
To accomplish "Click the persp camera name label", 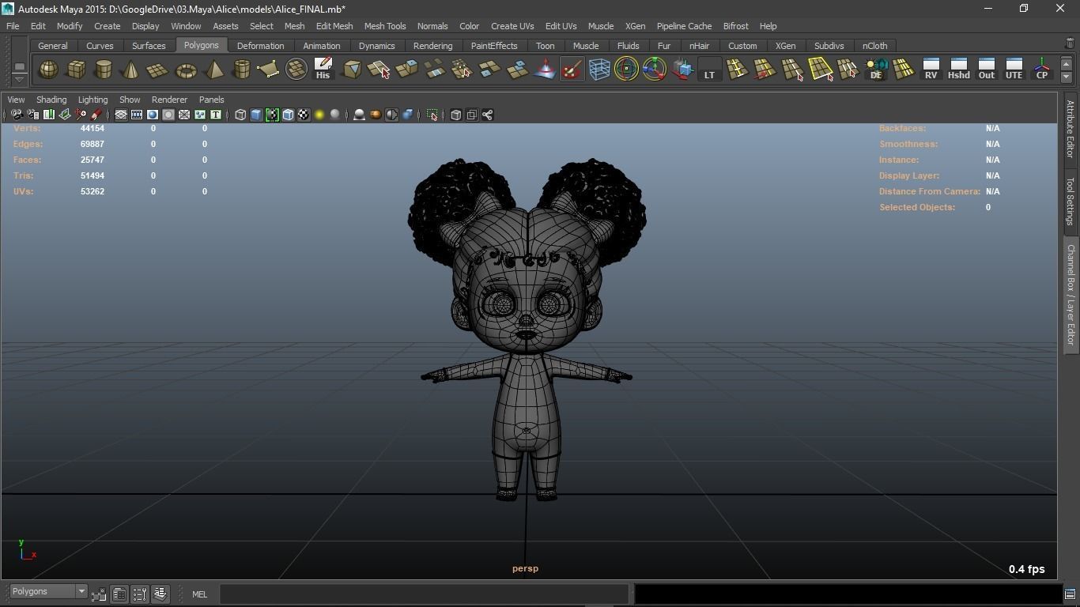I will pos(525,568).
